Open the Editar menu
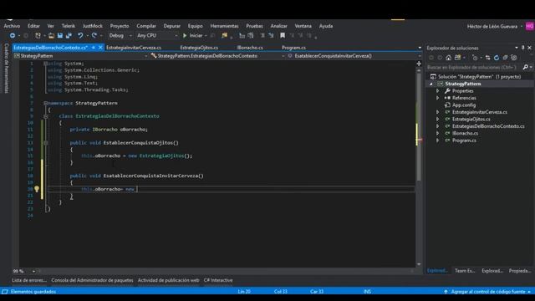Viewport: 535px width, 301px height. pos(33,26)
